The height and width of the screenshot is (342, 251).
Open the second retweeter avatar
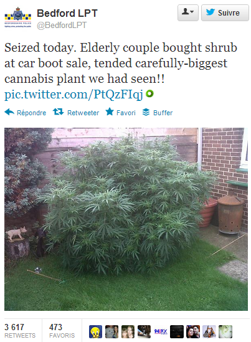tap(111, 332)
